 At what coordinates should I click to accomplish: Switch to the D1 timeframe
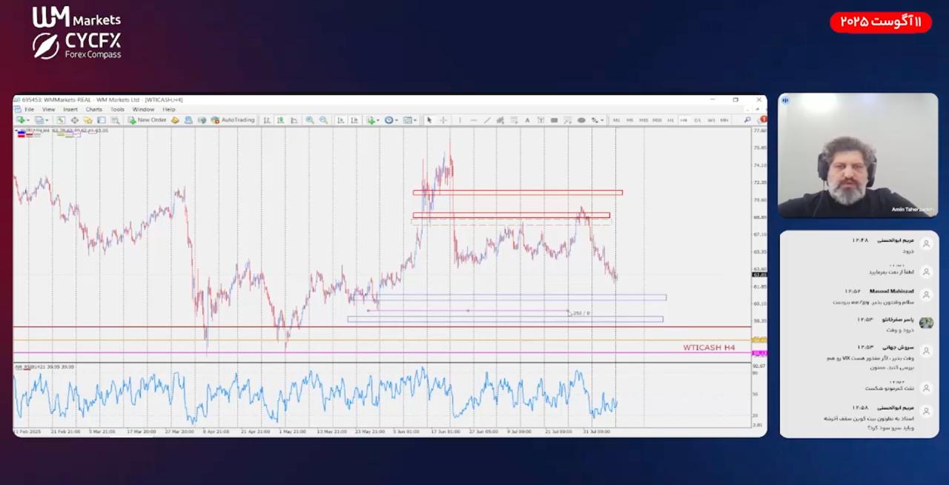pyautogui.click(x=698, y=120)
